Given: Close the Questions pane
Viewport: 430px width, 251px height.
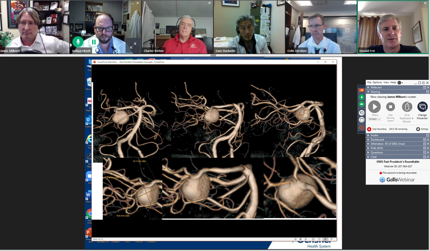Looking at the screenshot, I should (428, 153).
